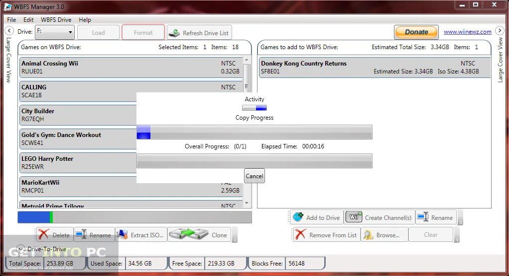Click the Free Space value 219.33 GB
509x276 pixels.
221,264
